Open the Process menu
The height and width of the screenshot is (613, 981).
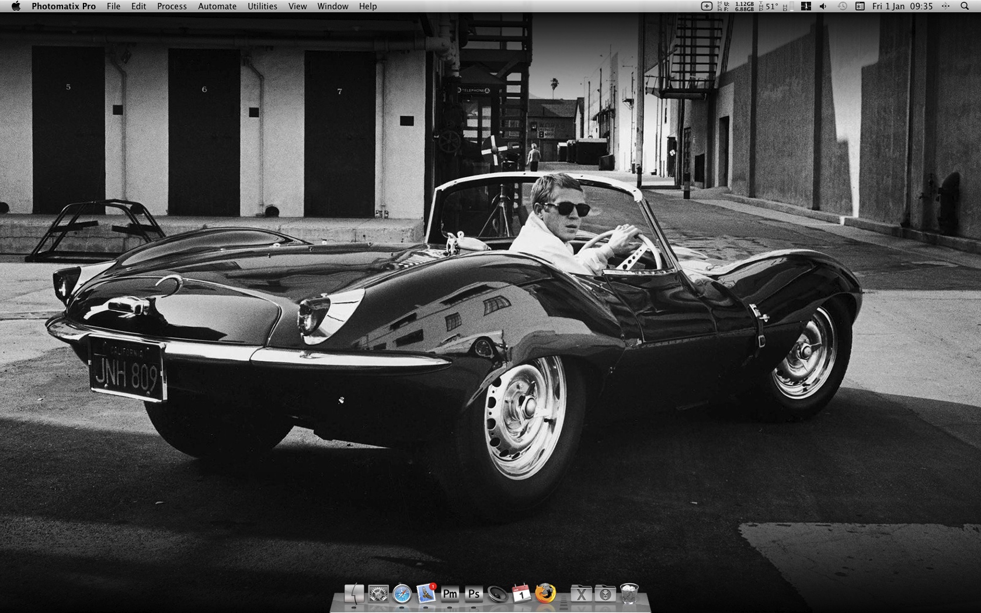[x=172, y=6]
